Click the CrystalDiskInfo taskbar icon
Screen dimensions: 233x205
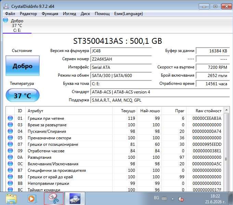point(75,198)
